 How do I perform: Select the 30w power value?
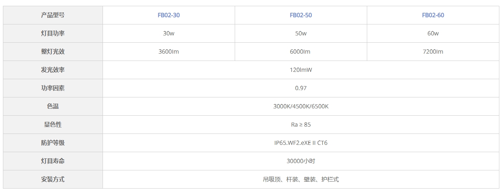tap(169, 34)
